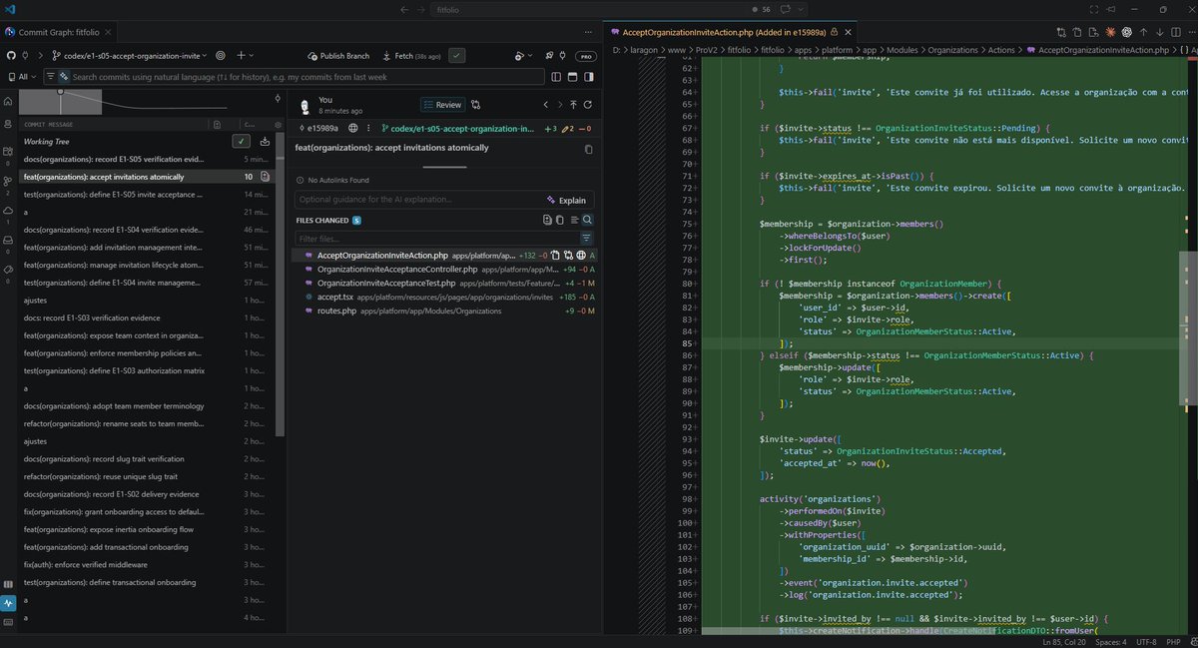Click Actions breadcrumb in editor path
The height and width of the screenshot is (648, 1198).
coord(1002,49)
